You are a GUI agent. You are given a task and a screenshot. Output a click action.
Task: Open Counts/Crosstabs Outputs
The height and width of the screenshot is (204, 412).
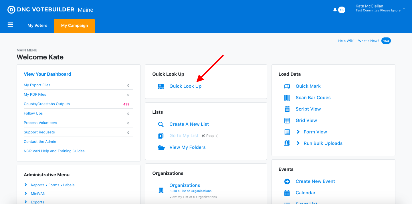pos(47,104)
